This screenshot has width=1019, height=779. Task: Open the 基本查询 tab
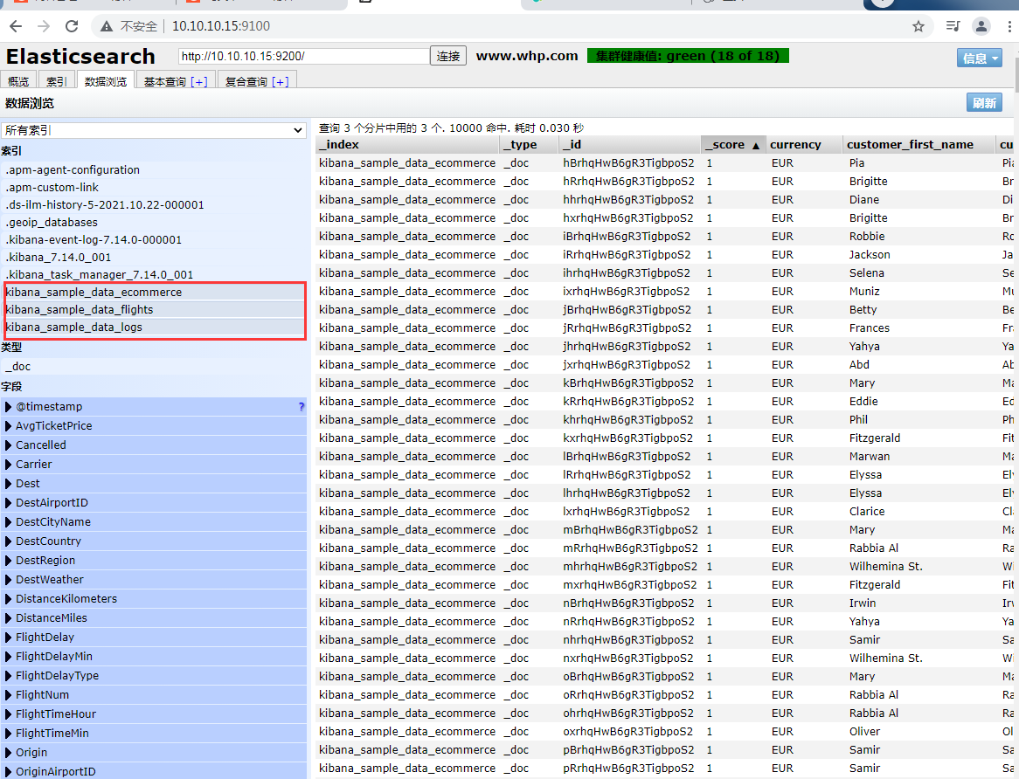pyautogui.click(x=165, y=82)
